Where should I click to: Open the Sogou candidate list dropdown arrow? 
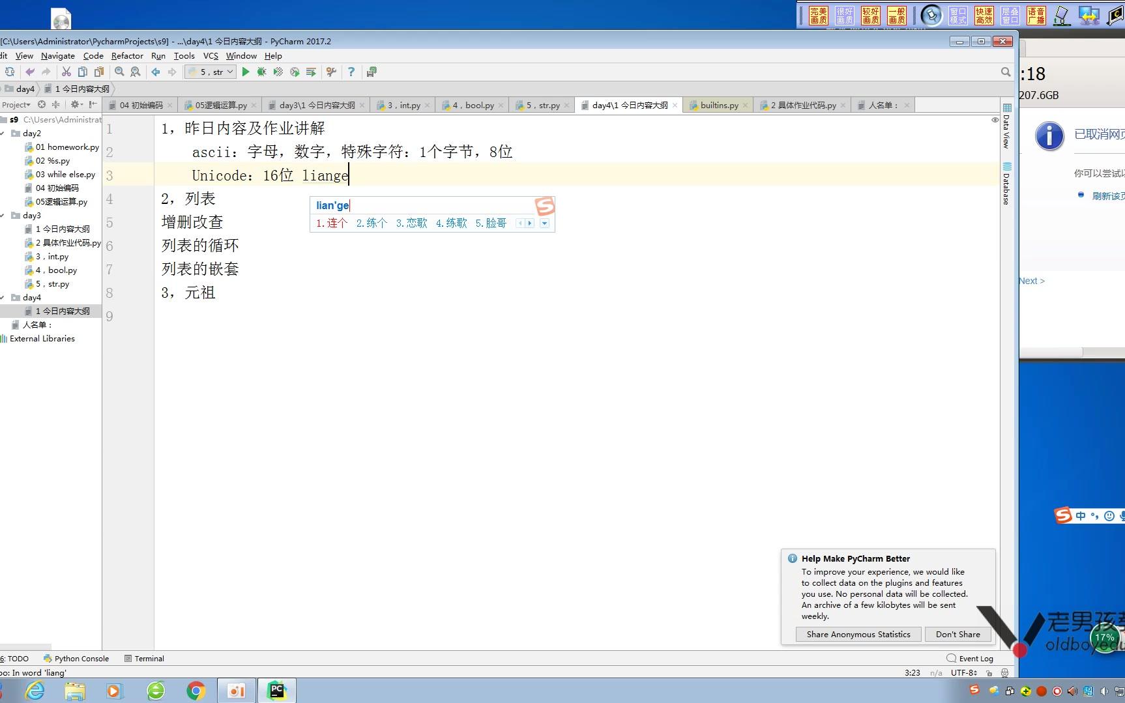(545, 223)
